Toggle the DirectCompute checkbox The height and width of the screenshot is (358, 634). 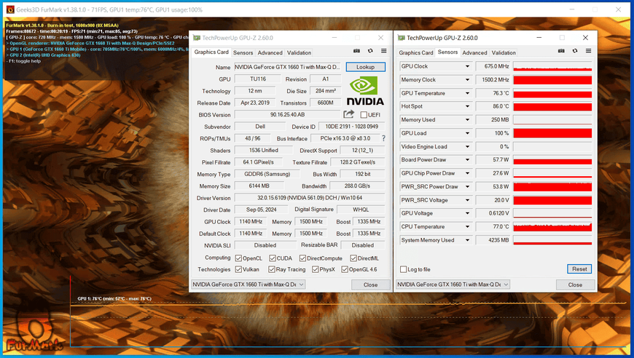(302, 258)
